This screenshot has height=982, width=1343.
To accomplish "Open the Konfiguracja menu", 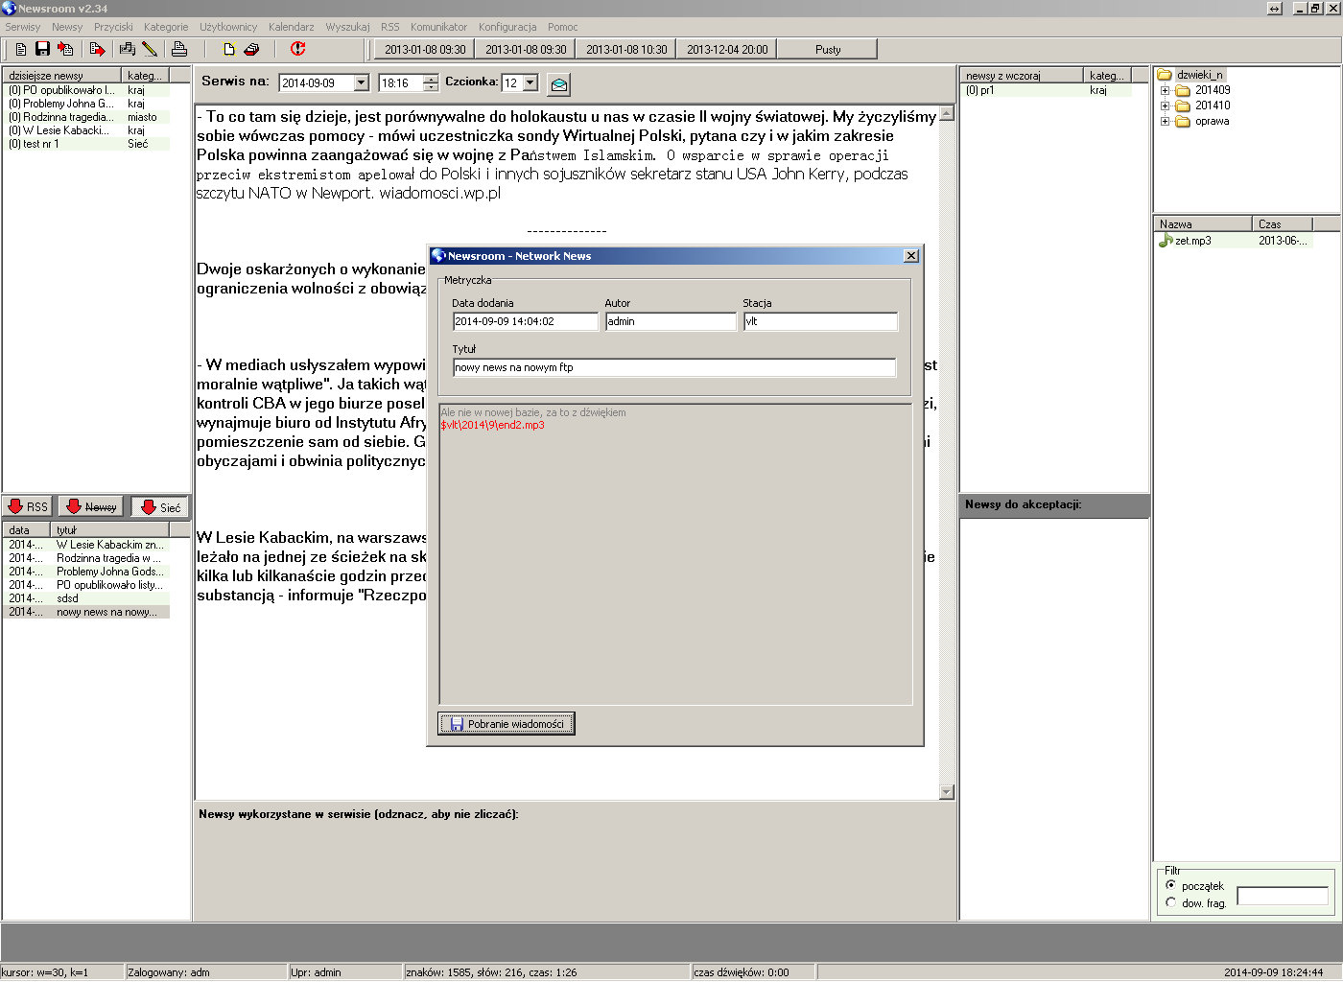I will [x=507, y=27].
